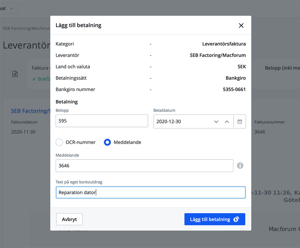Click the Belopp amount input field

tap(102, 121)
